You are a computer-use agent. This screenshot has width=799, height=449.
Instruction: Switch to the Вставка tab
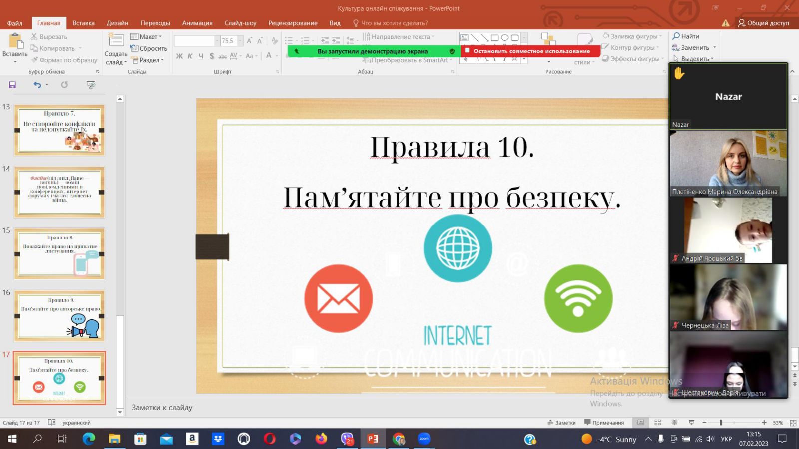click(x=83, y=23)
